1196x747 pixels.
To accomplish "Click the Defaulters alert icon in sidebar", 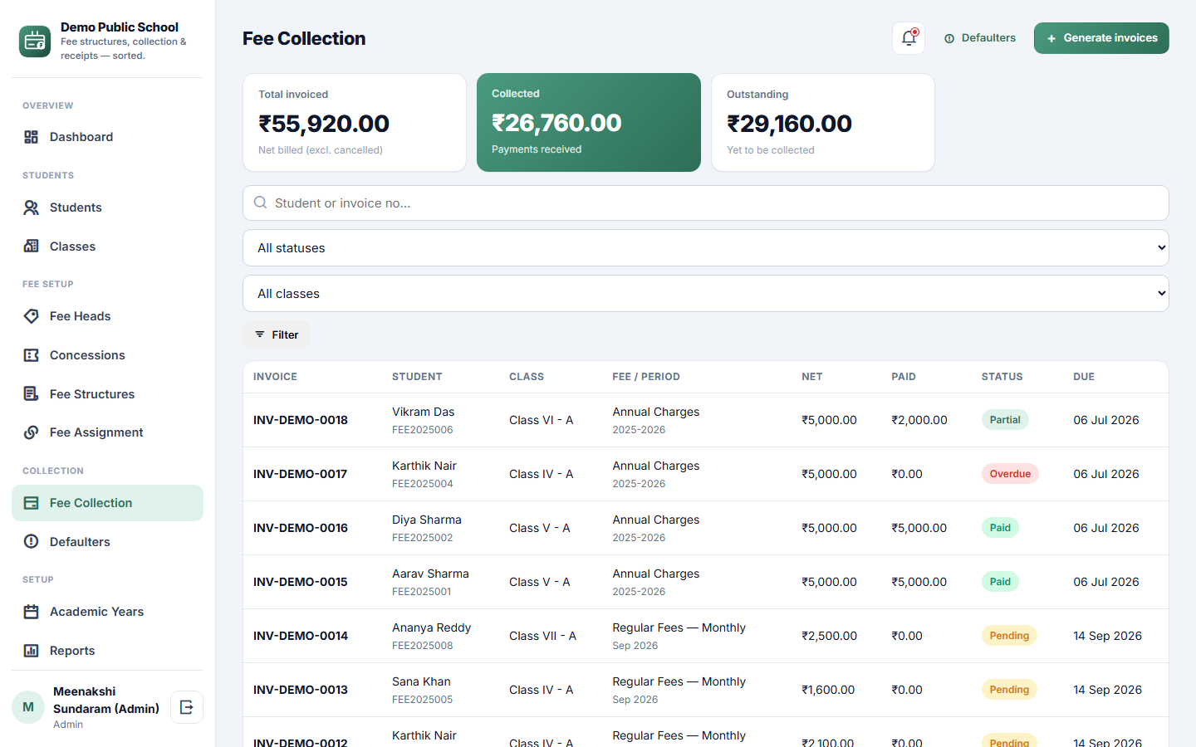I will (32, 542).
